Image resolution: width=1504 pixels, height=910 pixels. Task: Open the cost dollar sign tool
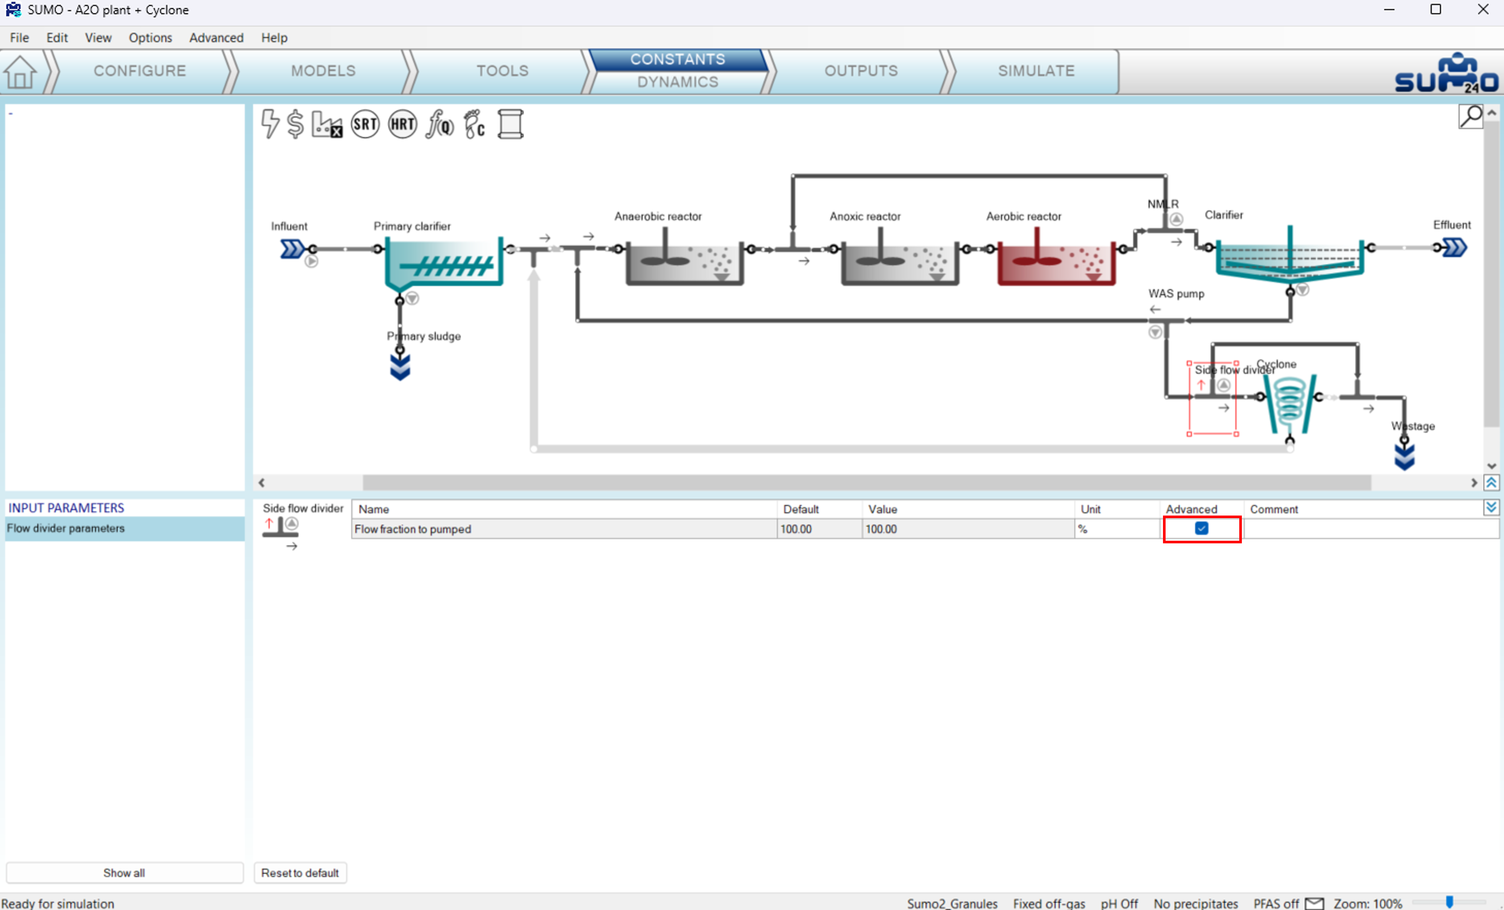click(295, 124)
